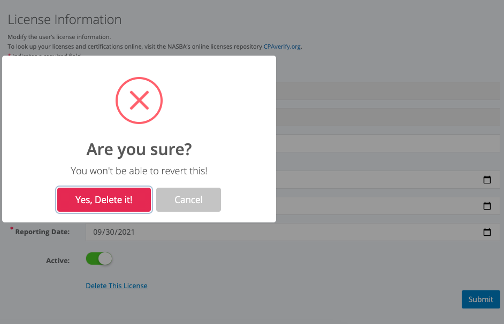
Task: Click the date field just above Reporting Date
Action: click(388, 206)
